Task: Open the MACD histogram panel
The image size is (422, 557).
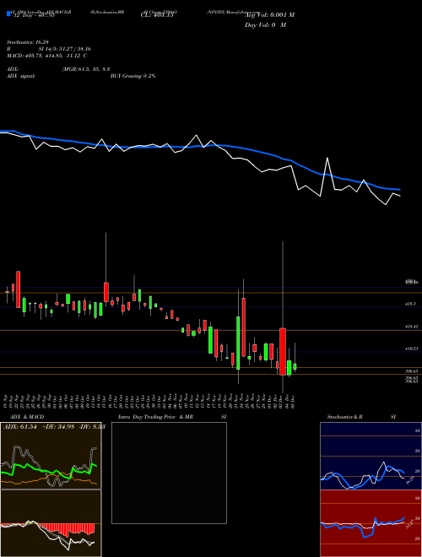Action: (51, 523)
